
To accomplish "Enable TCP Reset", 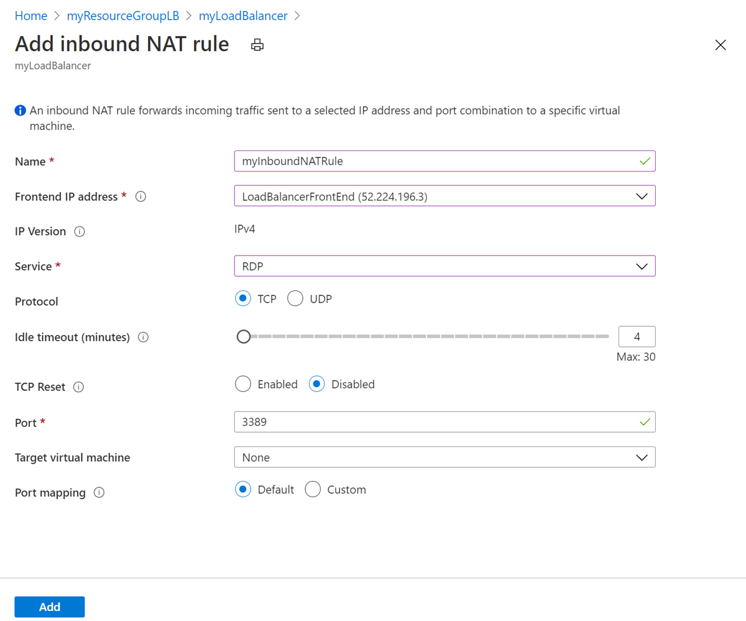I will pos(243,384).
